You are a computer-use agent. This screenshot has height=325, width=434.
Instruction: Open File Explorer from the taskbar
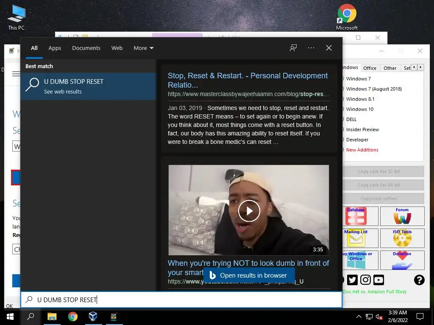[x=52, y=317]
